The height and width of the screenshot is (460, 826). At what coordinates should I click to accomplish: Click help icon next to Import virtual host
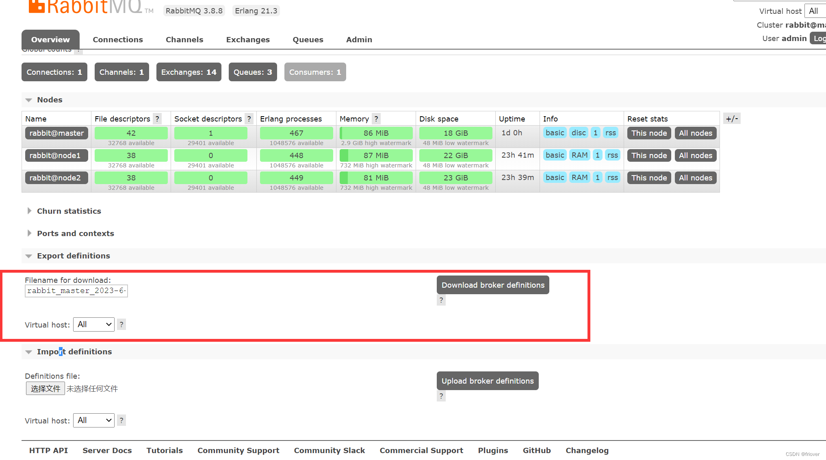pyautogui.click(x=121, y=420)
